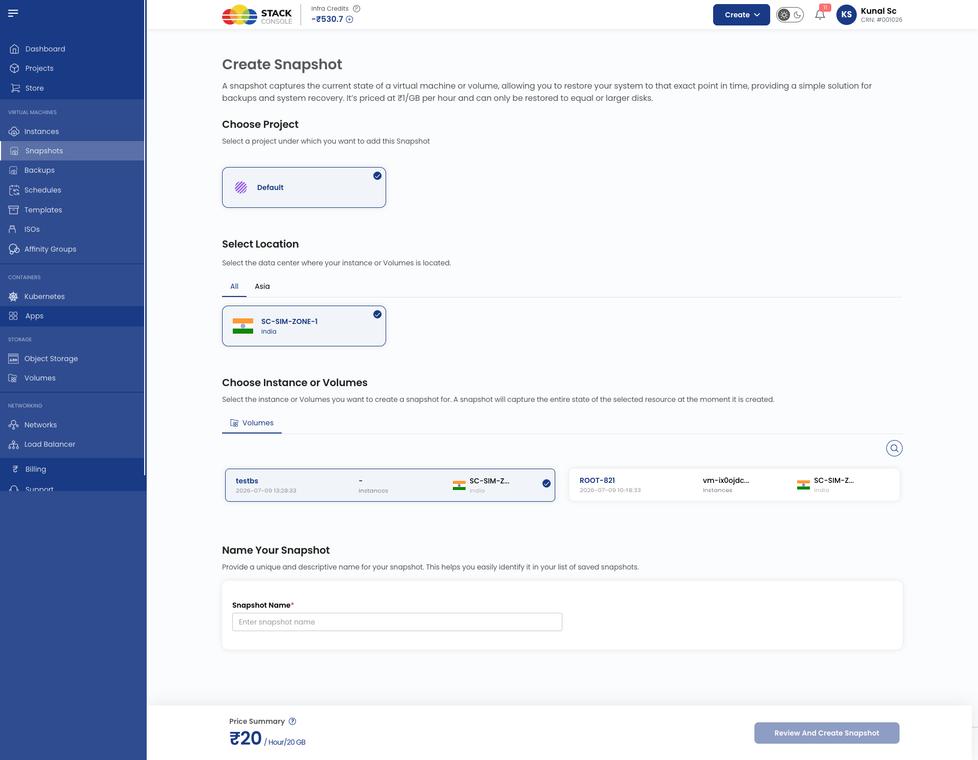Select the Default project card
The width and height of the screenshot is (978, 760).
304,187
